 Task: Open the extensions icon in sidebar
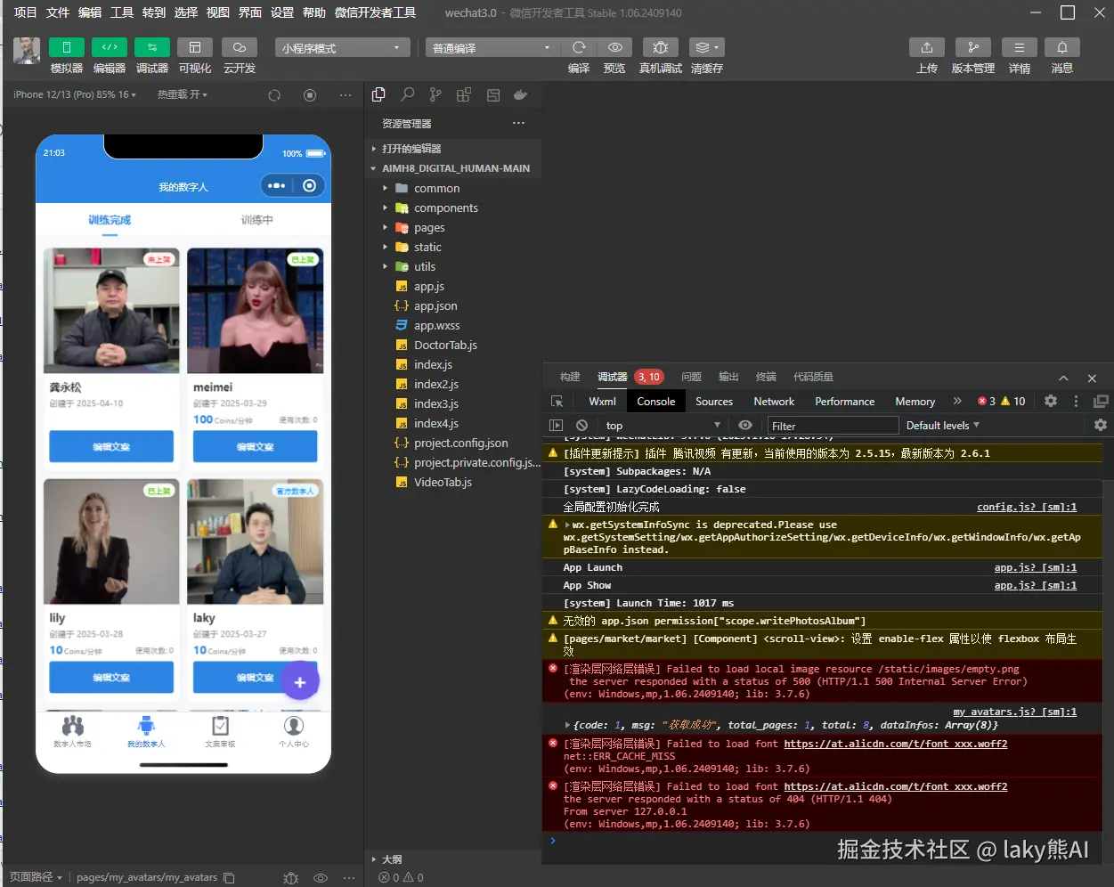point(464,94)
